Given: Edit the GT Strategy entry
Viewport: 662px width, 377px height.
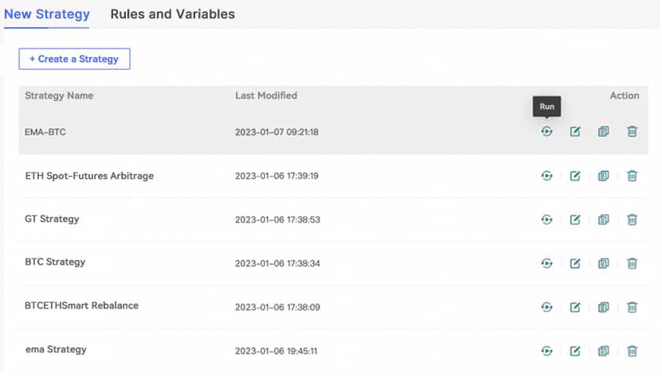Looking at the screenshot, I should pos(575,220).
